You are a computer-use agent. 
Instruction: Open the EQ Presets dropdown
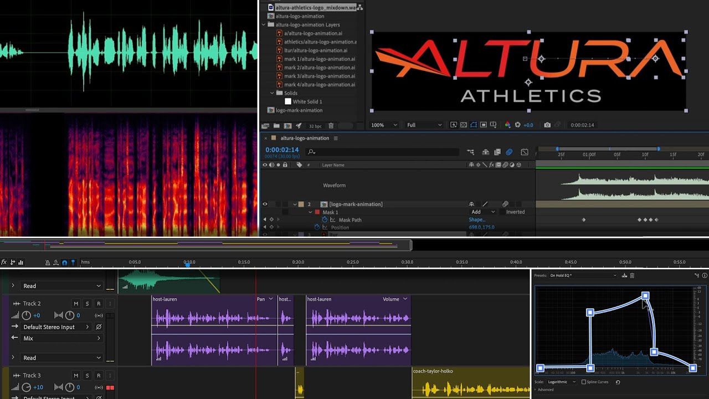(583, 275)
